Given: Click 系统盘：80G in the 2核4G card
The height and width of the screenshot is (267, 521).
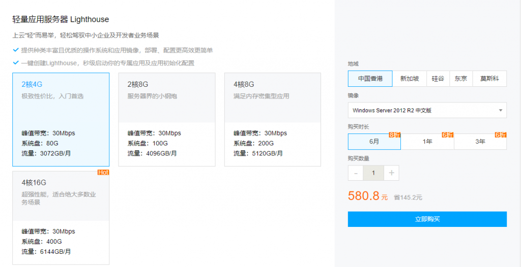Looking at the screenshot, I should pos(40,144).
